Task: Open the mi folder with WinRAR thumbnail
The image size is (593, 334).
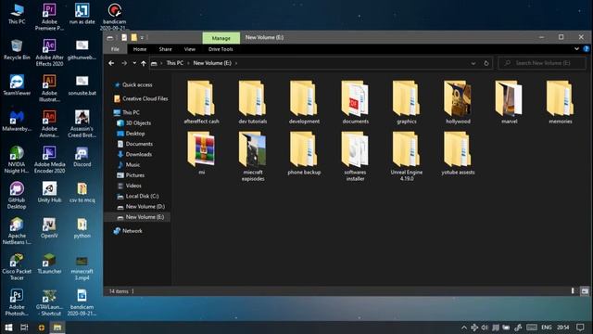Action: (x=201, y=153)
